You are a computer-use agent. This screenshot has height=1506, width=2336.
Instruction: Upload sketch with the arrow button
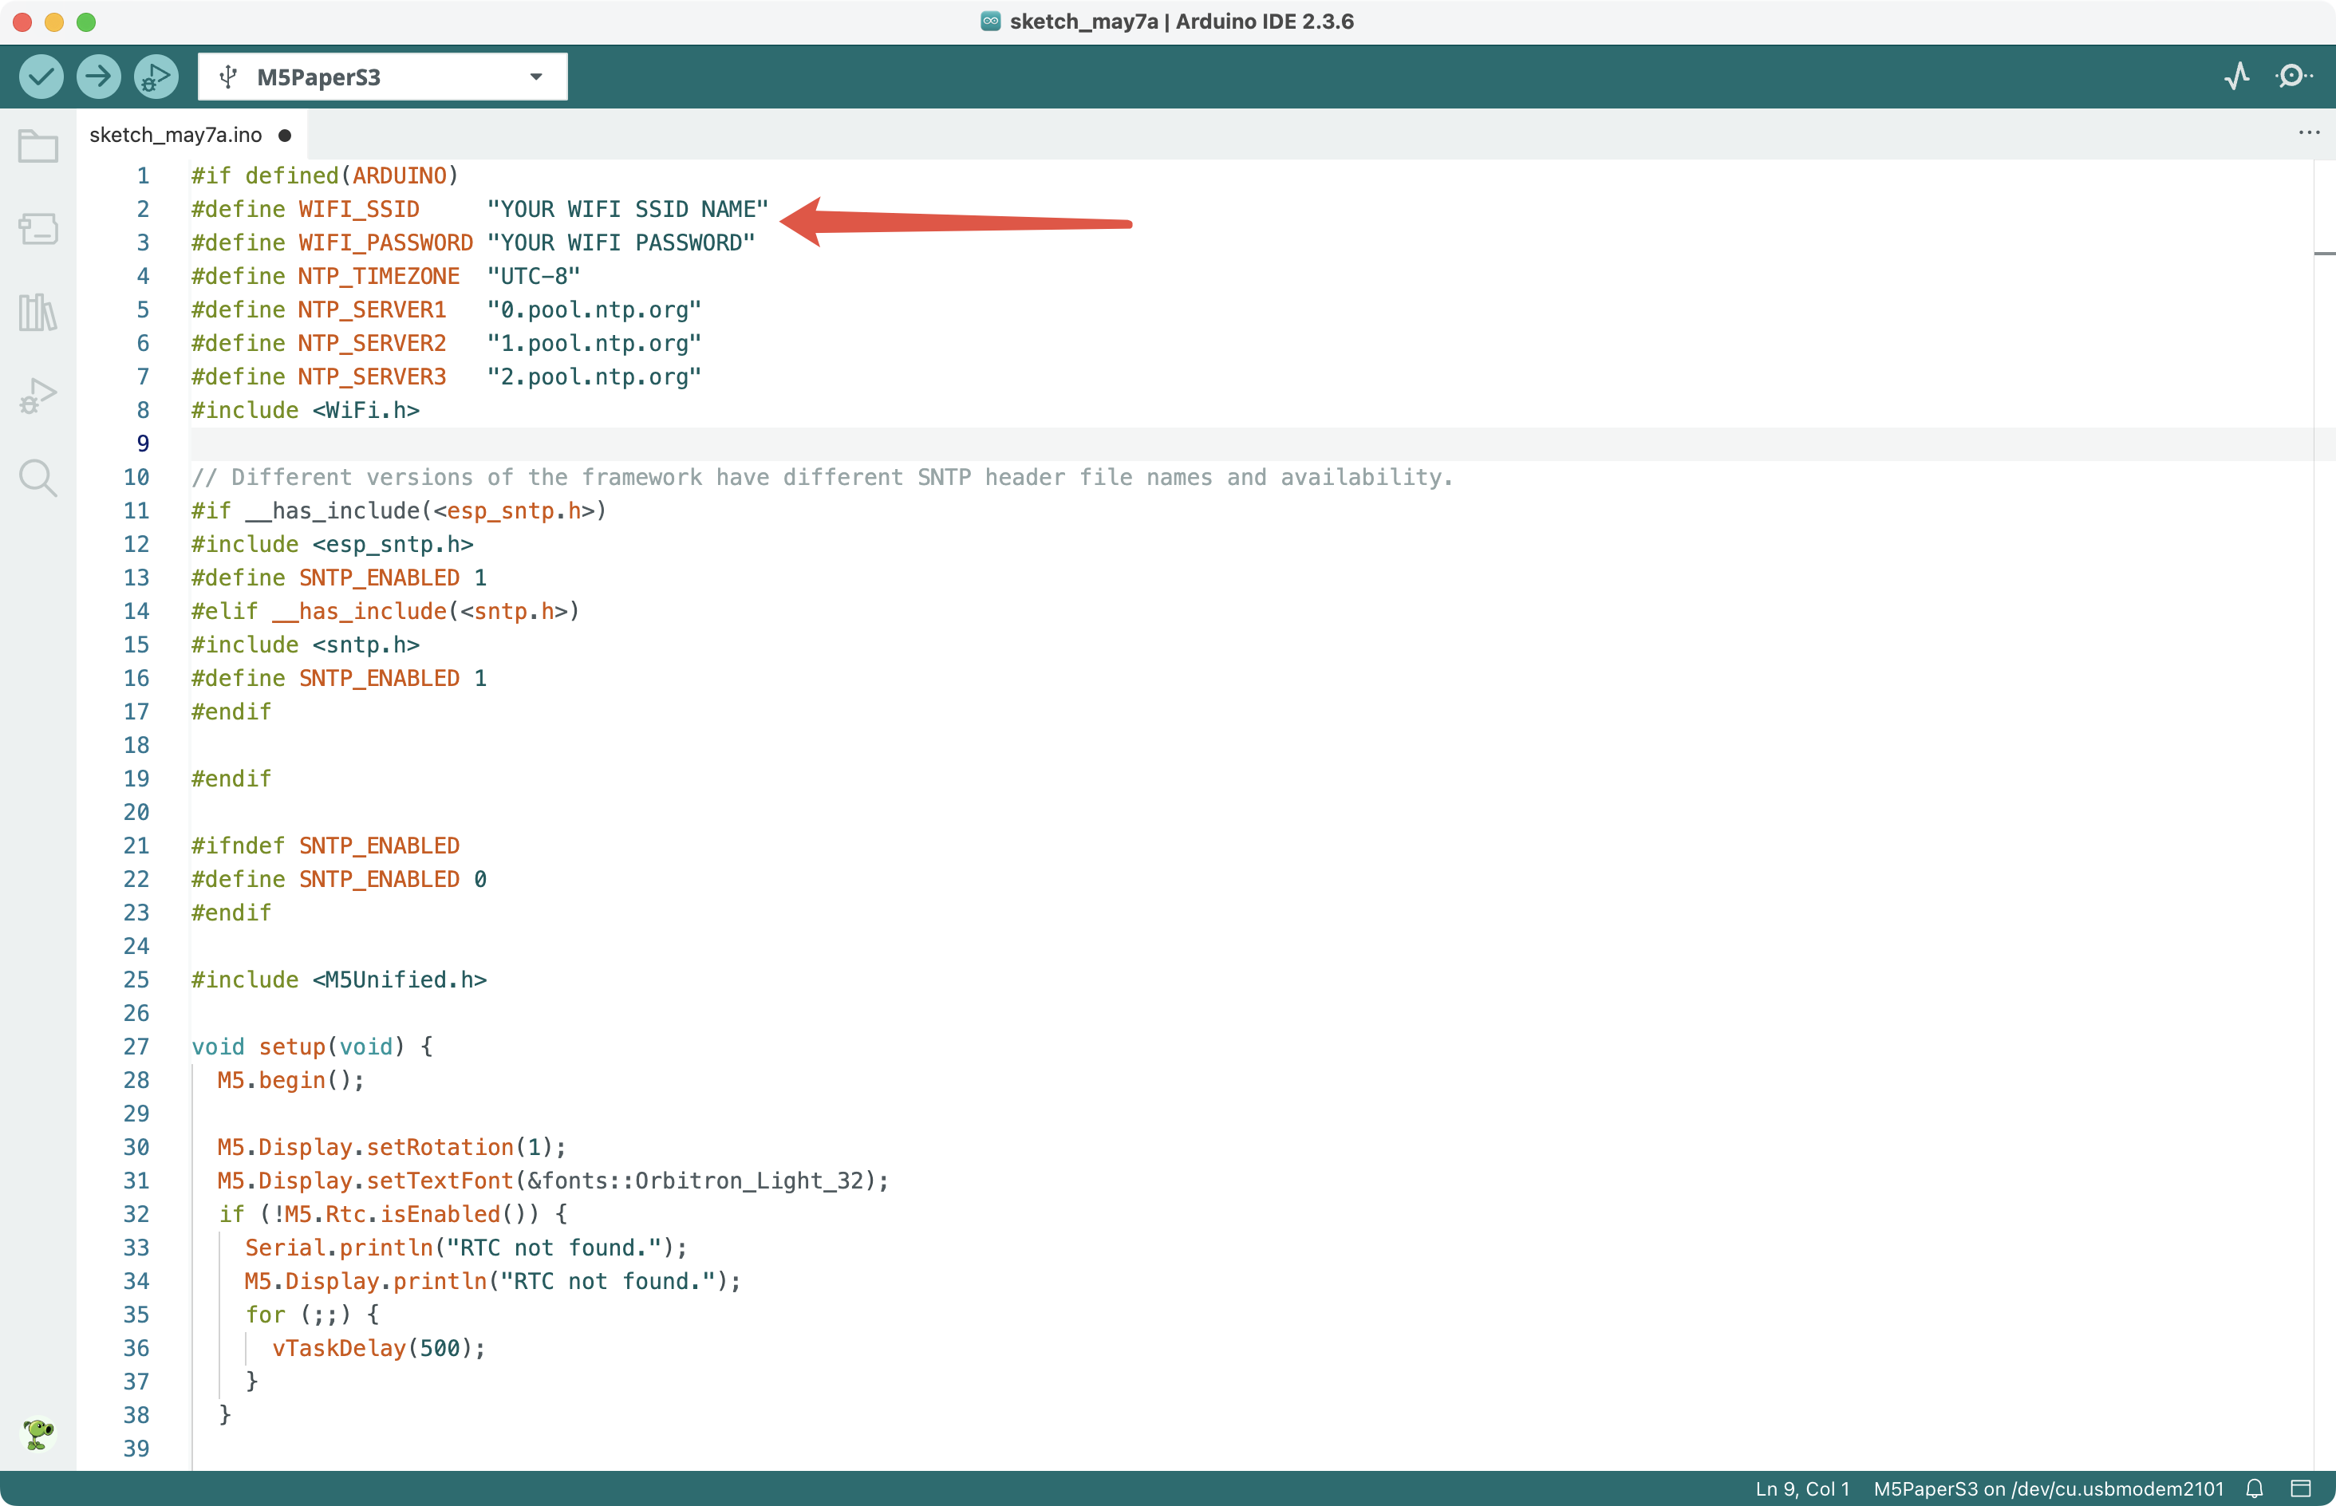(x=98, y=77)
